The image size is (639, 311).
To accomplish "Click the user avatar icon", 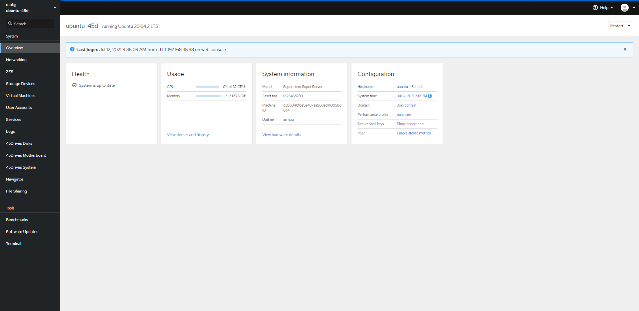I will [x=625, y=7].
